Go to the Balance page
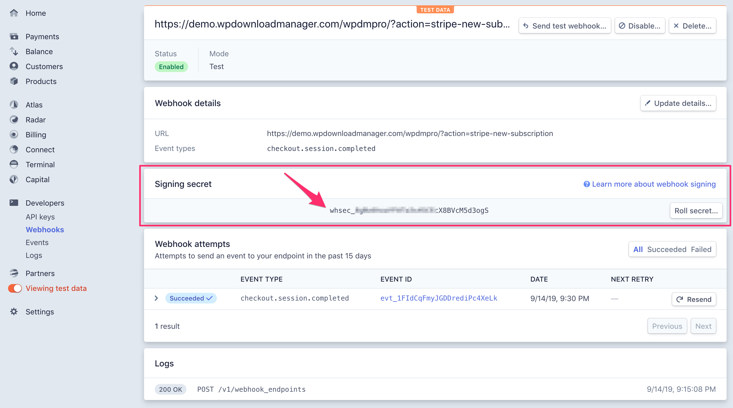The image size is (733, 408). (39, 51)
